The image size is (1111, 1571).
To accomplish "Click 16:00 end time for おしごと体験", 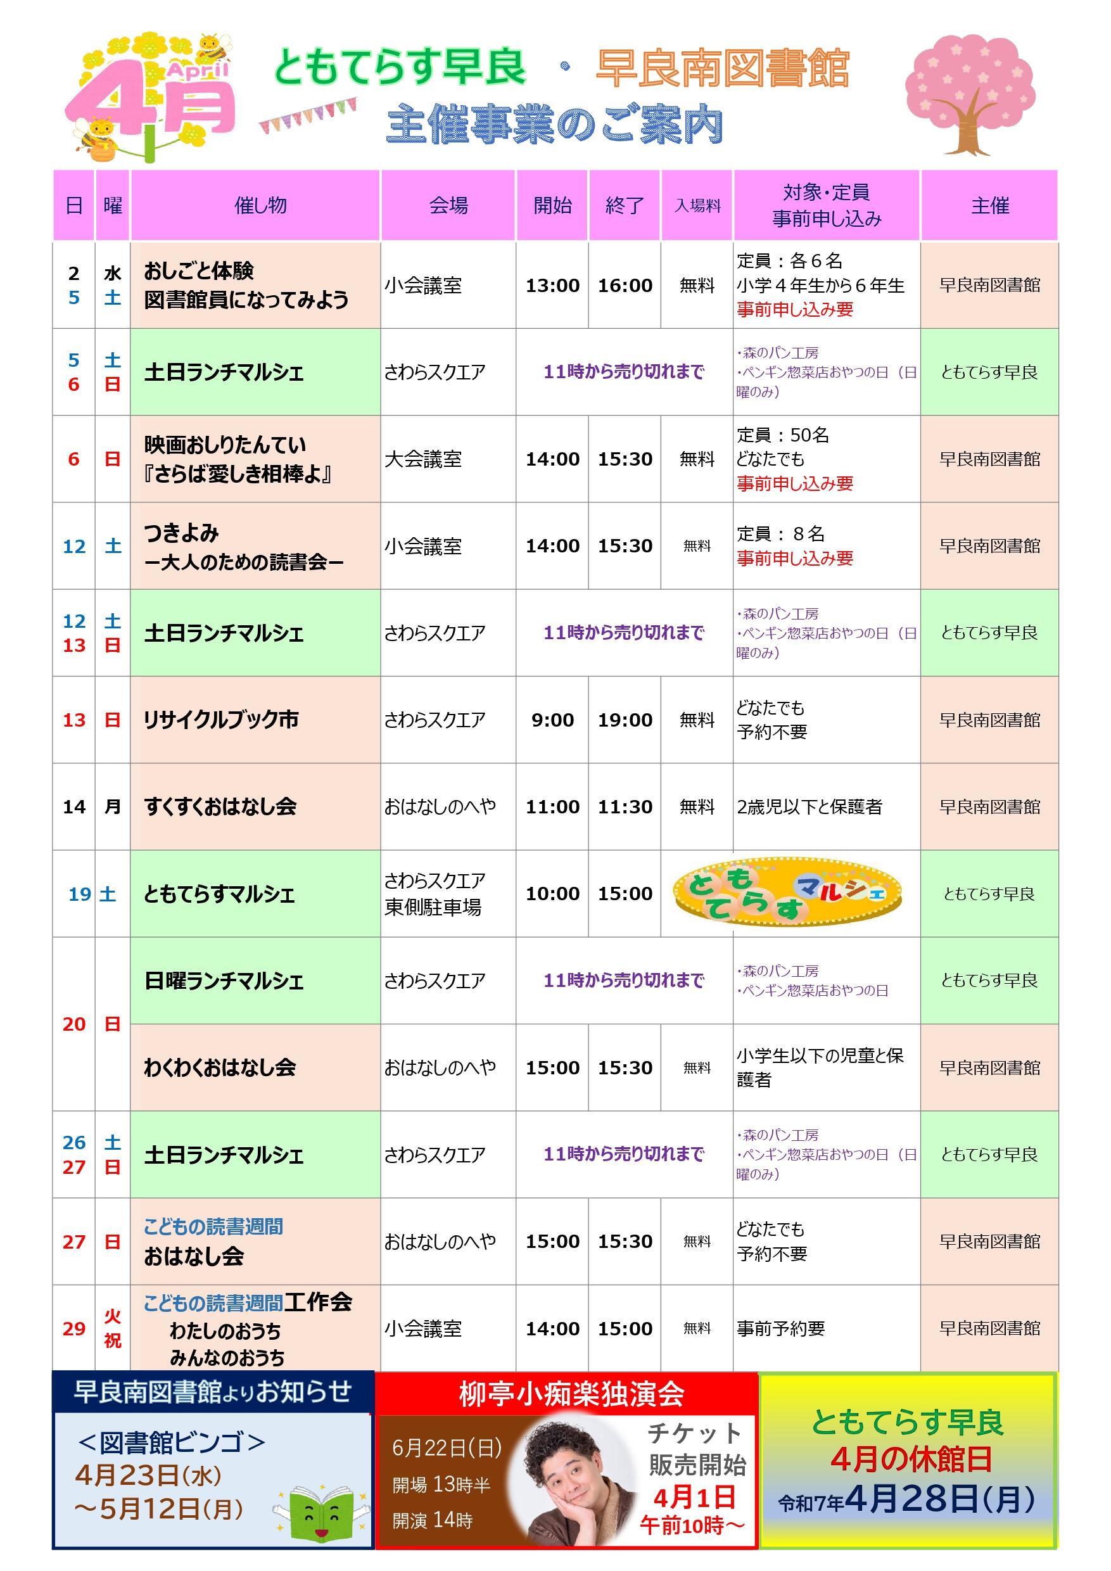I will pos(625,285).
